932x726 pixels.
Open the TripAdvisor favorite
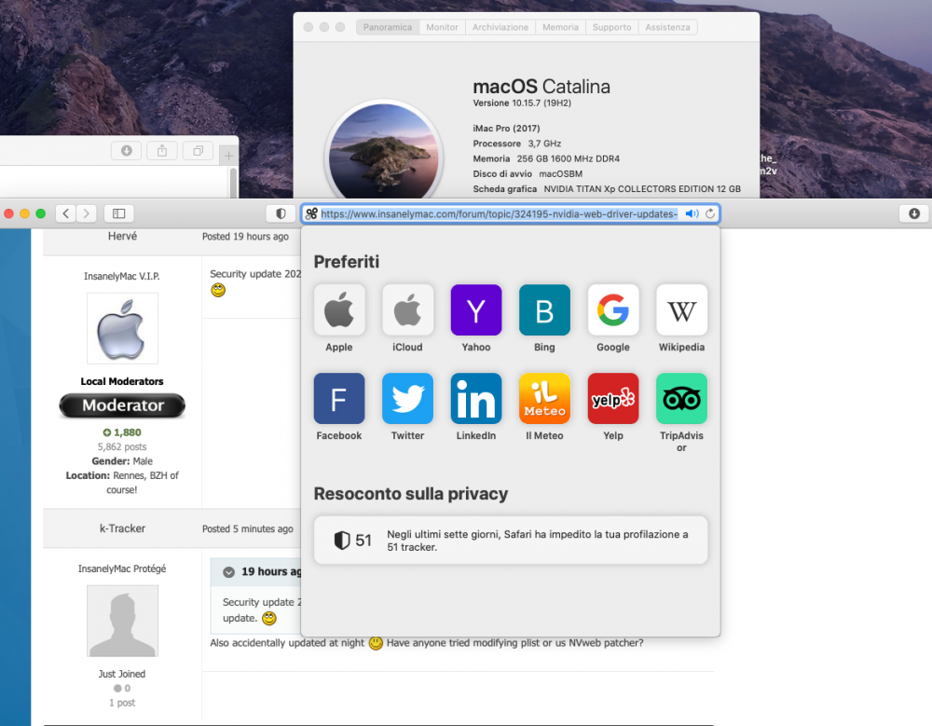click(x=682, y=398)
